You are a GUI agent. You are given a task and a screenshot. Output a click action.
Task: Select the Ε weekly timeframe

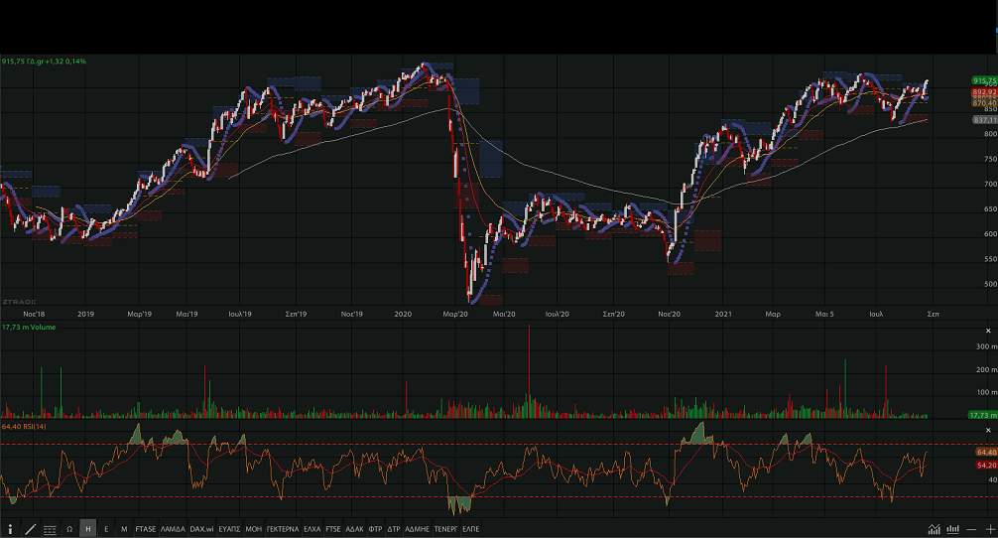pos(106,530)
